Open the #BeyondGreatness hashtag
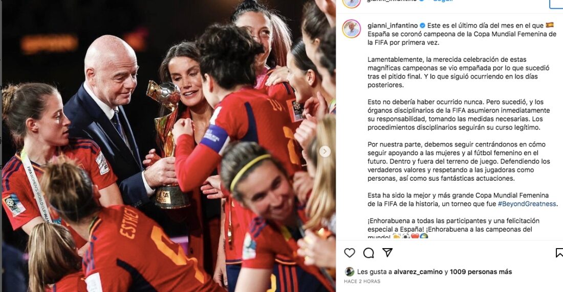This screenshot has height=292, width=563. 527,204
